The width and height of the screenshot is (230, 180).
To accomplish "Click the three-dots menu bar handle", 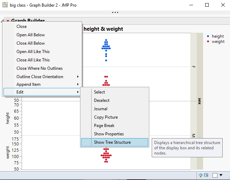I will (x=115, y=12).
